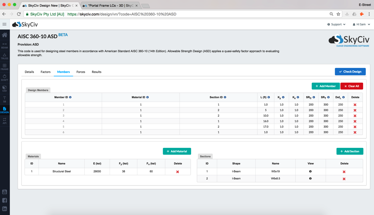The height and width of the screenshot is (215, 374).
Task: Show info tooltip for Ky column
Action: pos(283,97)
